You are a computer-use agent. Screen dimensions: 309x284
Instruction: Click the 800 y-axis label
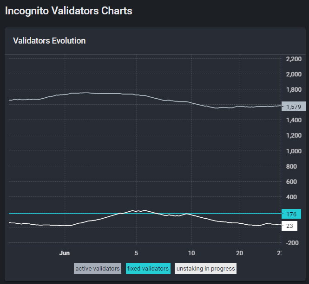(x=291, y=166)
